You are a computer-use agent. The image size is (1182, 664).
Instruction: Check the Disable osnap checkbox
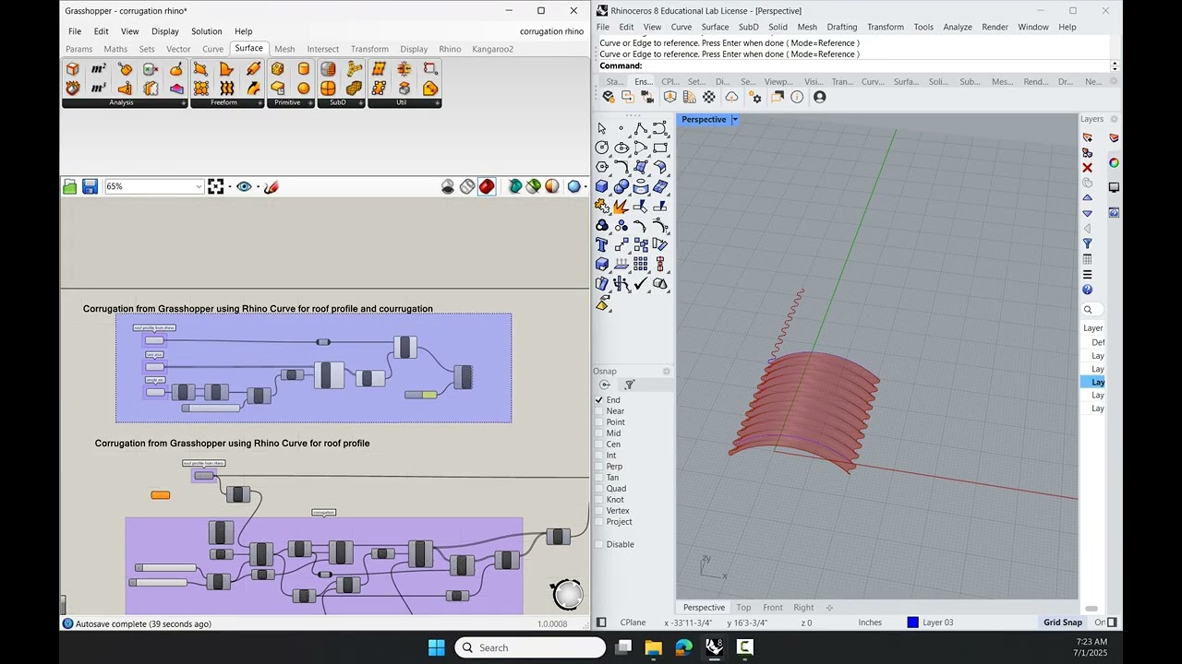599,544
